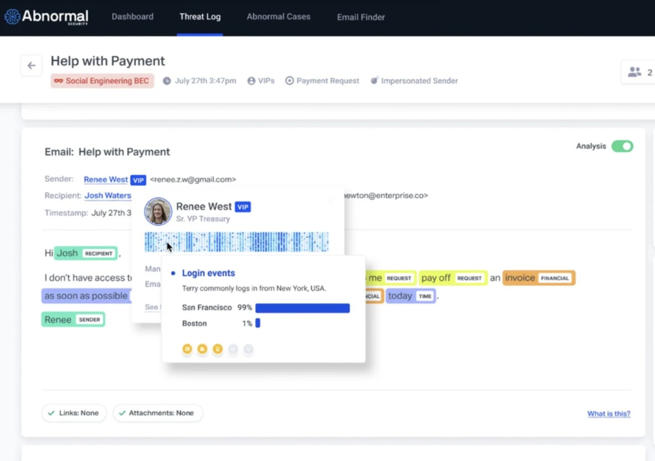
Task: Click the 'Attachments: None' chip
Action: [x=157, y=413]
